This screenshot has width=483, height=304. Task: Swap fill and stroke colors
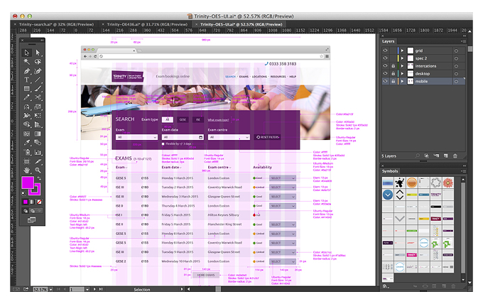40,178
